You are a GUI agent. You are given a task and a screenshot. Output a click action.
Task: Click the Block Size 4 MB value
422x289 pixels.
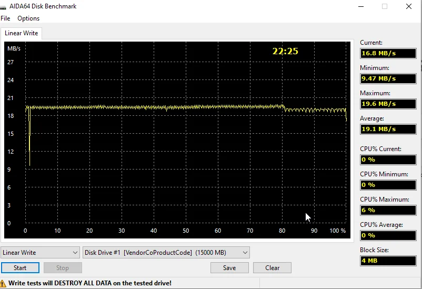pyautogui.click(x=388, y=261)
